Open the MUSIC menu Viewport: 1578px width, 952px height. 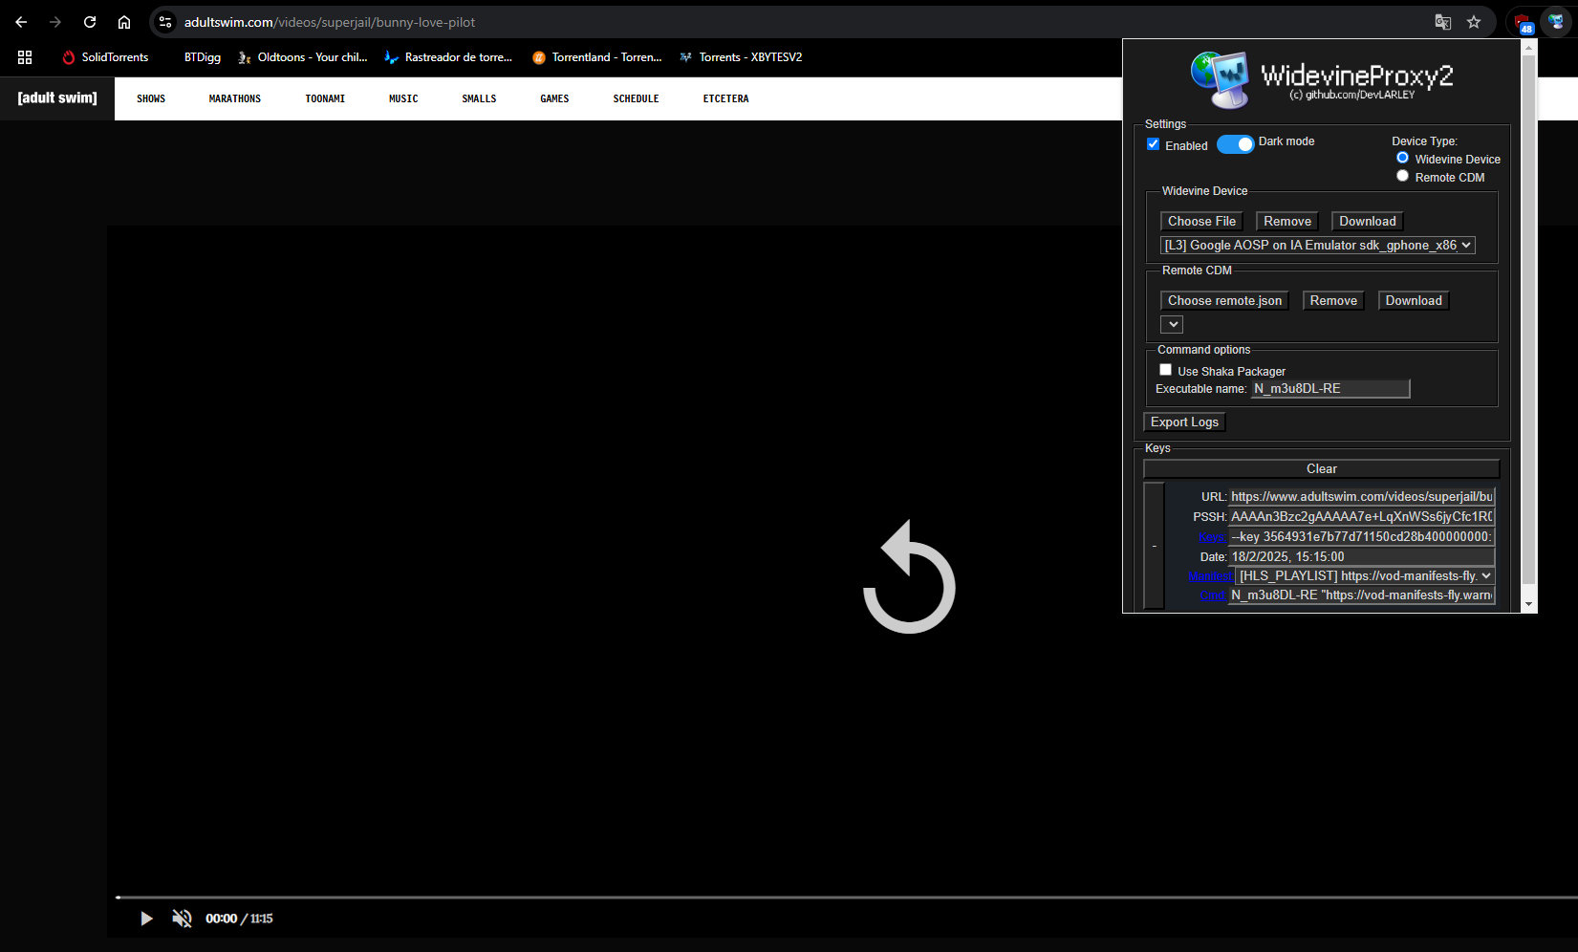[x=403, y=98]
